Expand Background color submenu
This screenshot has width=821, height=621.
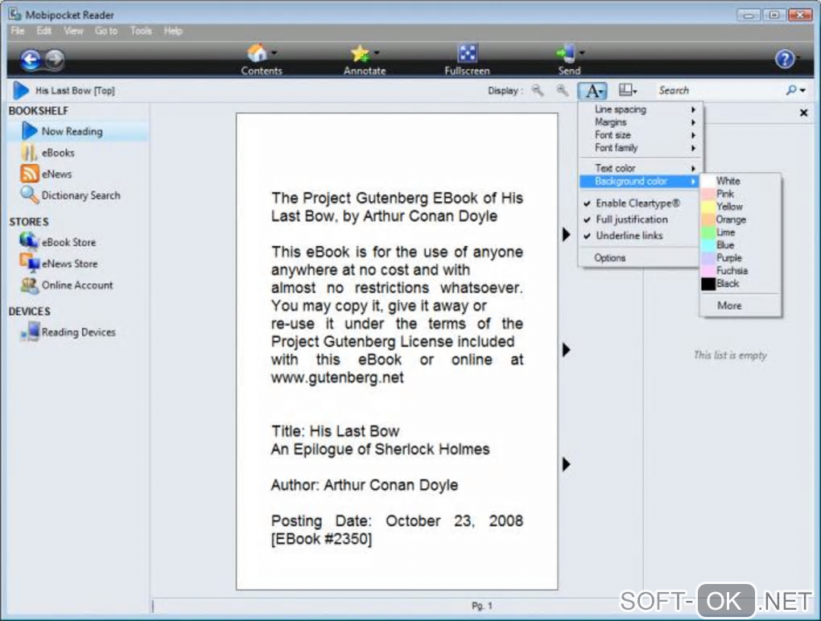pyautogui.click(x=639, y=181)
